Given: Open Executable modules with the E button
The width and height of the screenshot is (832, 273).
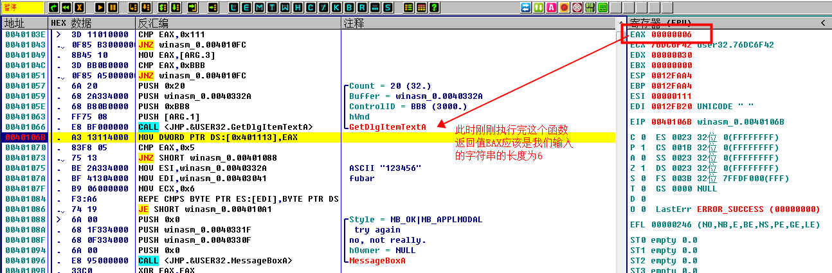Looking at the screenshot, I should (246, 8).
